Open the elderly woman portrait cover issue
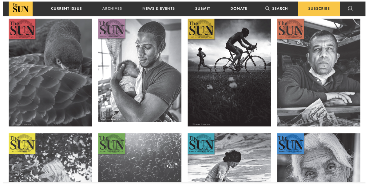369x184 pixels. pos(319,158)
